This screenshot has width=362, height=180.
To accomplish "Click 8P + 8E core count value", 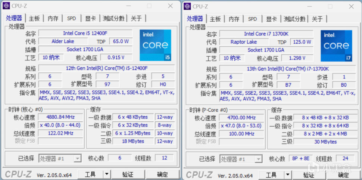I will click(x=301, y=158).
